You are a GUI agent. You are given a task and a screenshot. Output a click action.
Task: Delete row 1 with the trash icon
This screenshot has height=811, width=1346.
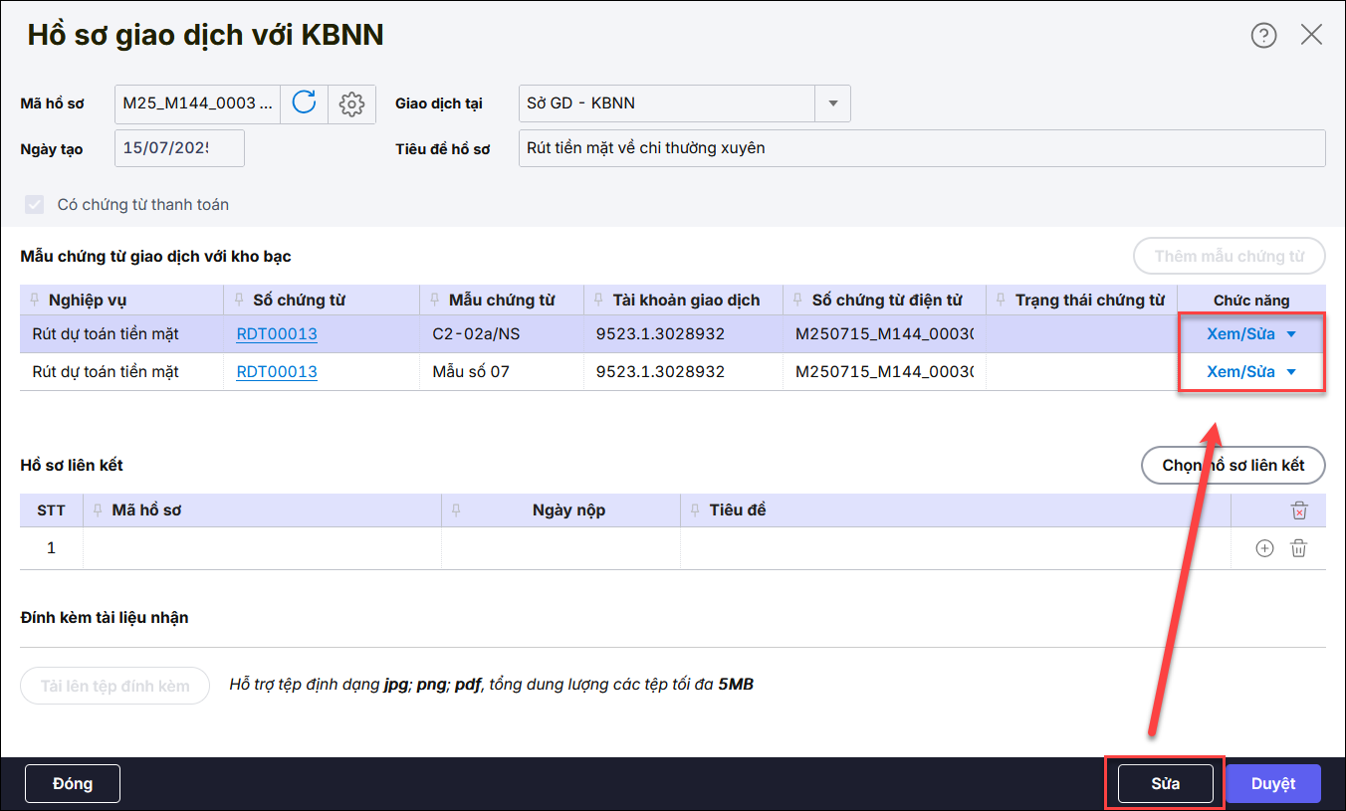pyautogui.click(x=1298, y=548)
